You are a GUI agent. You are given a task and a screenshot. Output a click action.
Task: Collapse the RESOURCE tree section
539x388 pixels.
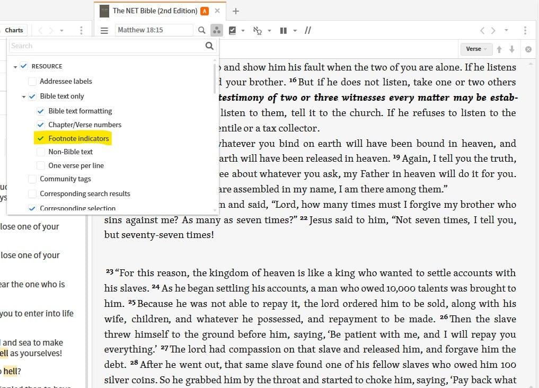[14, 66]
